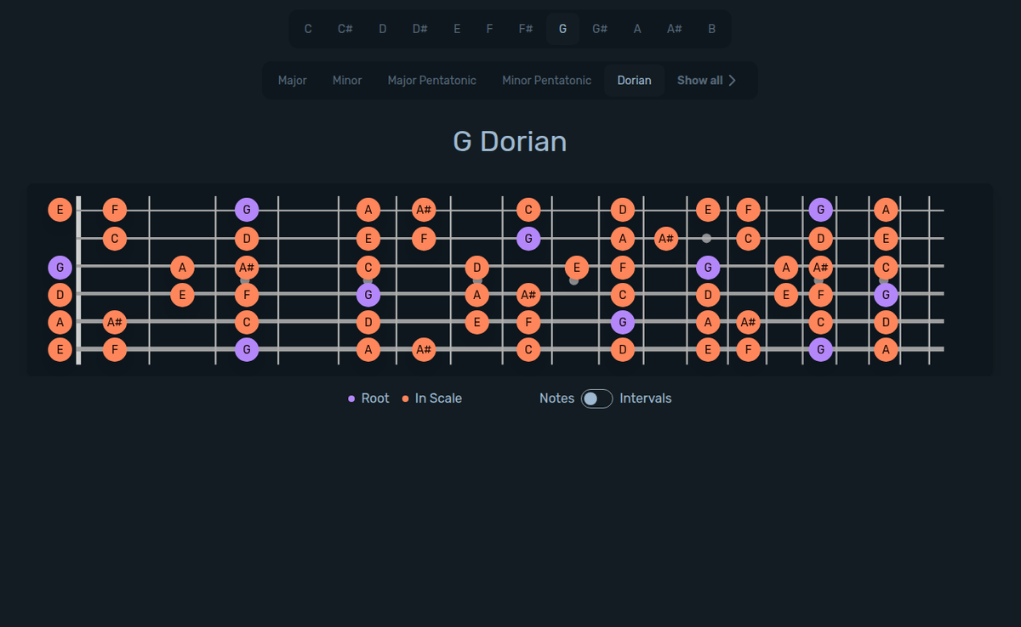Switch the toggle from Notes to Intervals

pos(596,398)
